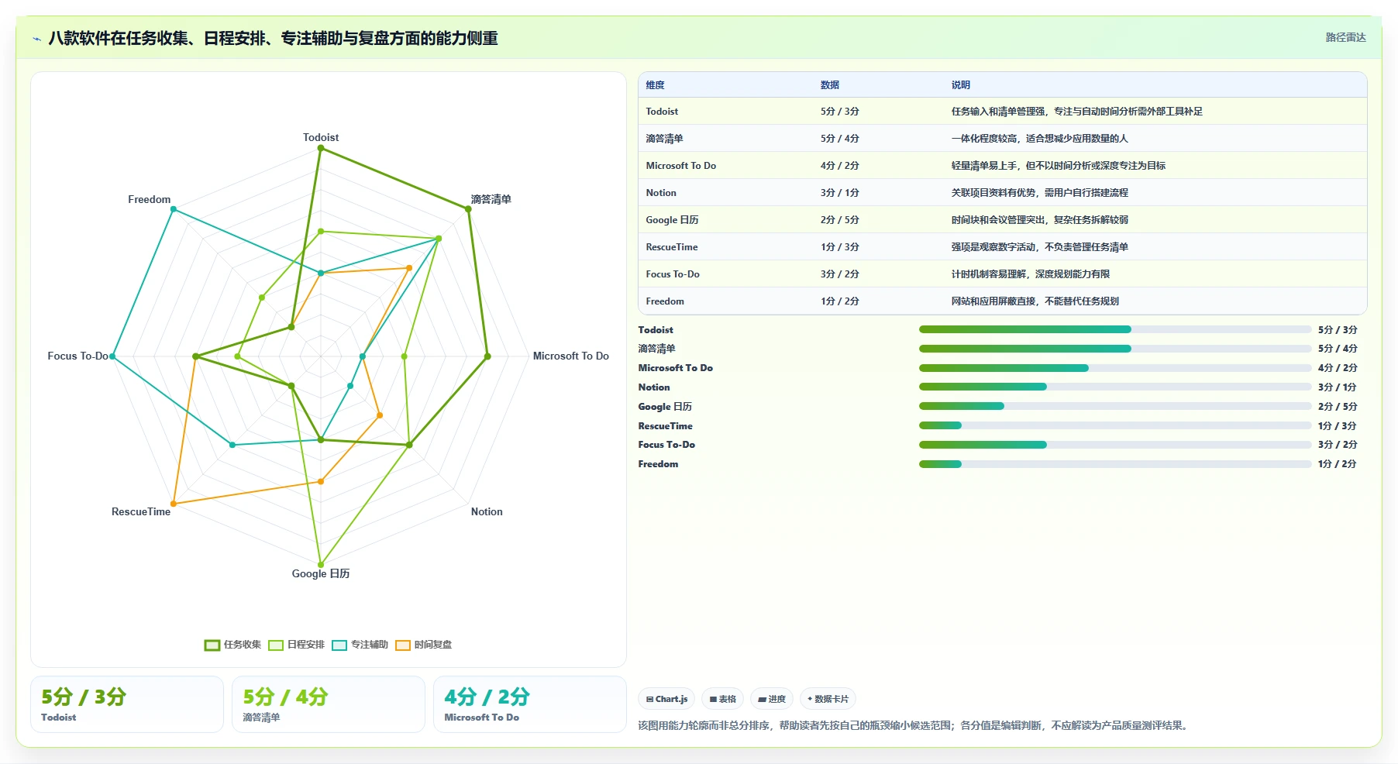Click the 数据 column header

(x=830, y=85)
